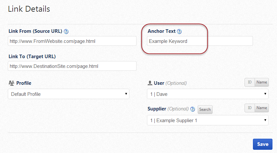Viewport: 277px width, 153px height.
Task: Switch User sorting to Name
Action: coord(262,83)
